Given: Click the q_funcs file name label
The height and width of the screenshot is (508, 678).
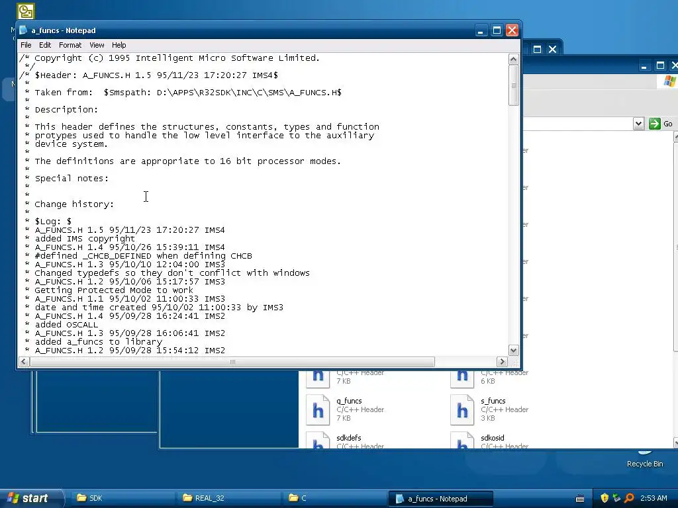Looking at the screenshot, I should pyautogui.click(x=349, y=401).
